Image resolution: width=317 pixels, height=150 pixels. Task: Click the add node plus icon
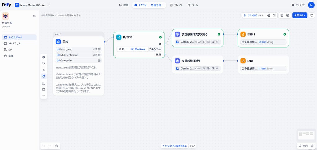point(44,57)
